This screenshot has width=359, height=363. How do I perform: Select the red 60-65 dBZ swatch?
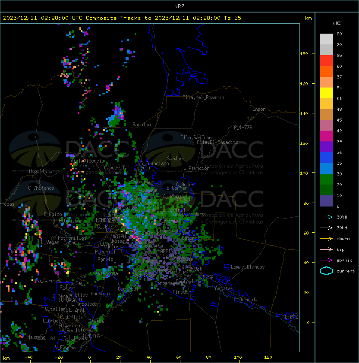coord(326,61)
